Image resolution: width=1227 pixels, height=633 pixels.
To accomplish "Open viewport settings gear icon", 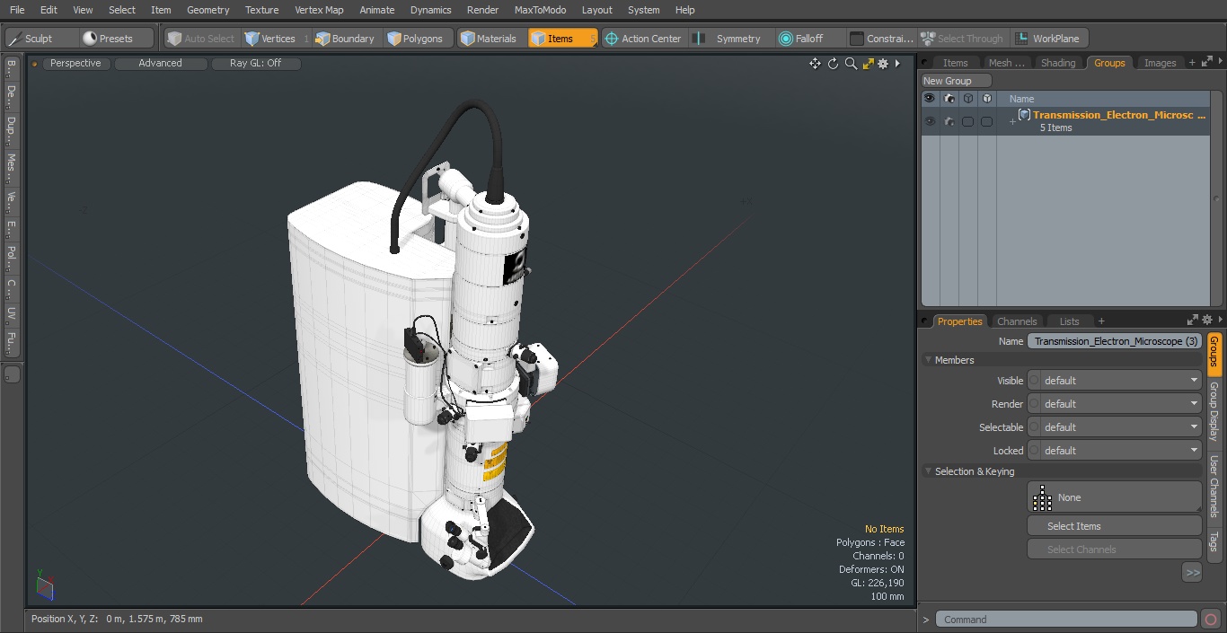I will (883, 64).
